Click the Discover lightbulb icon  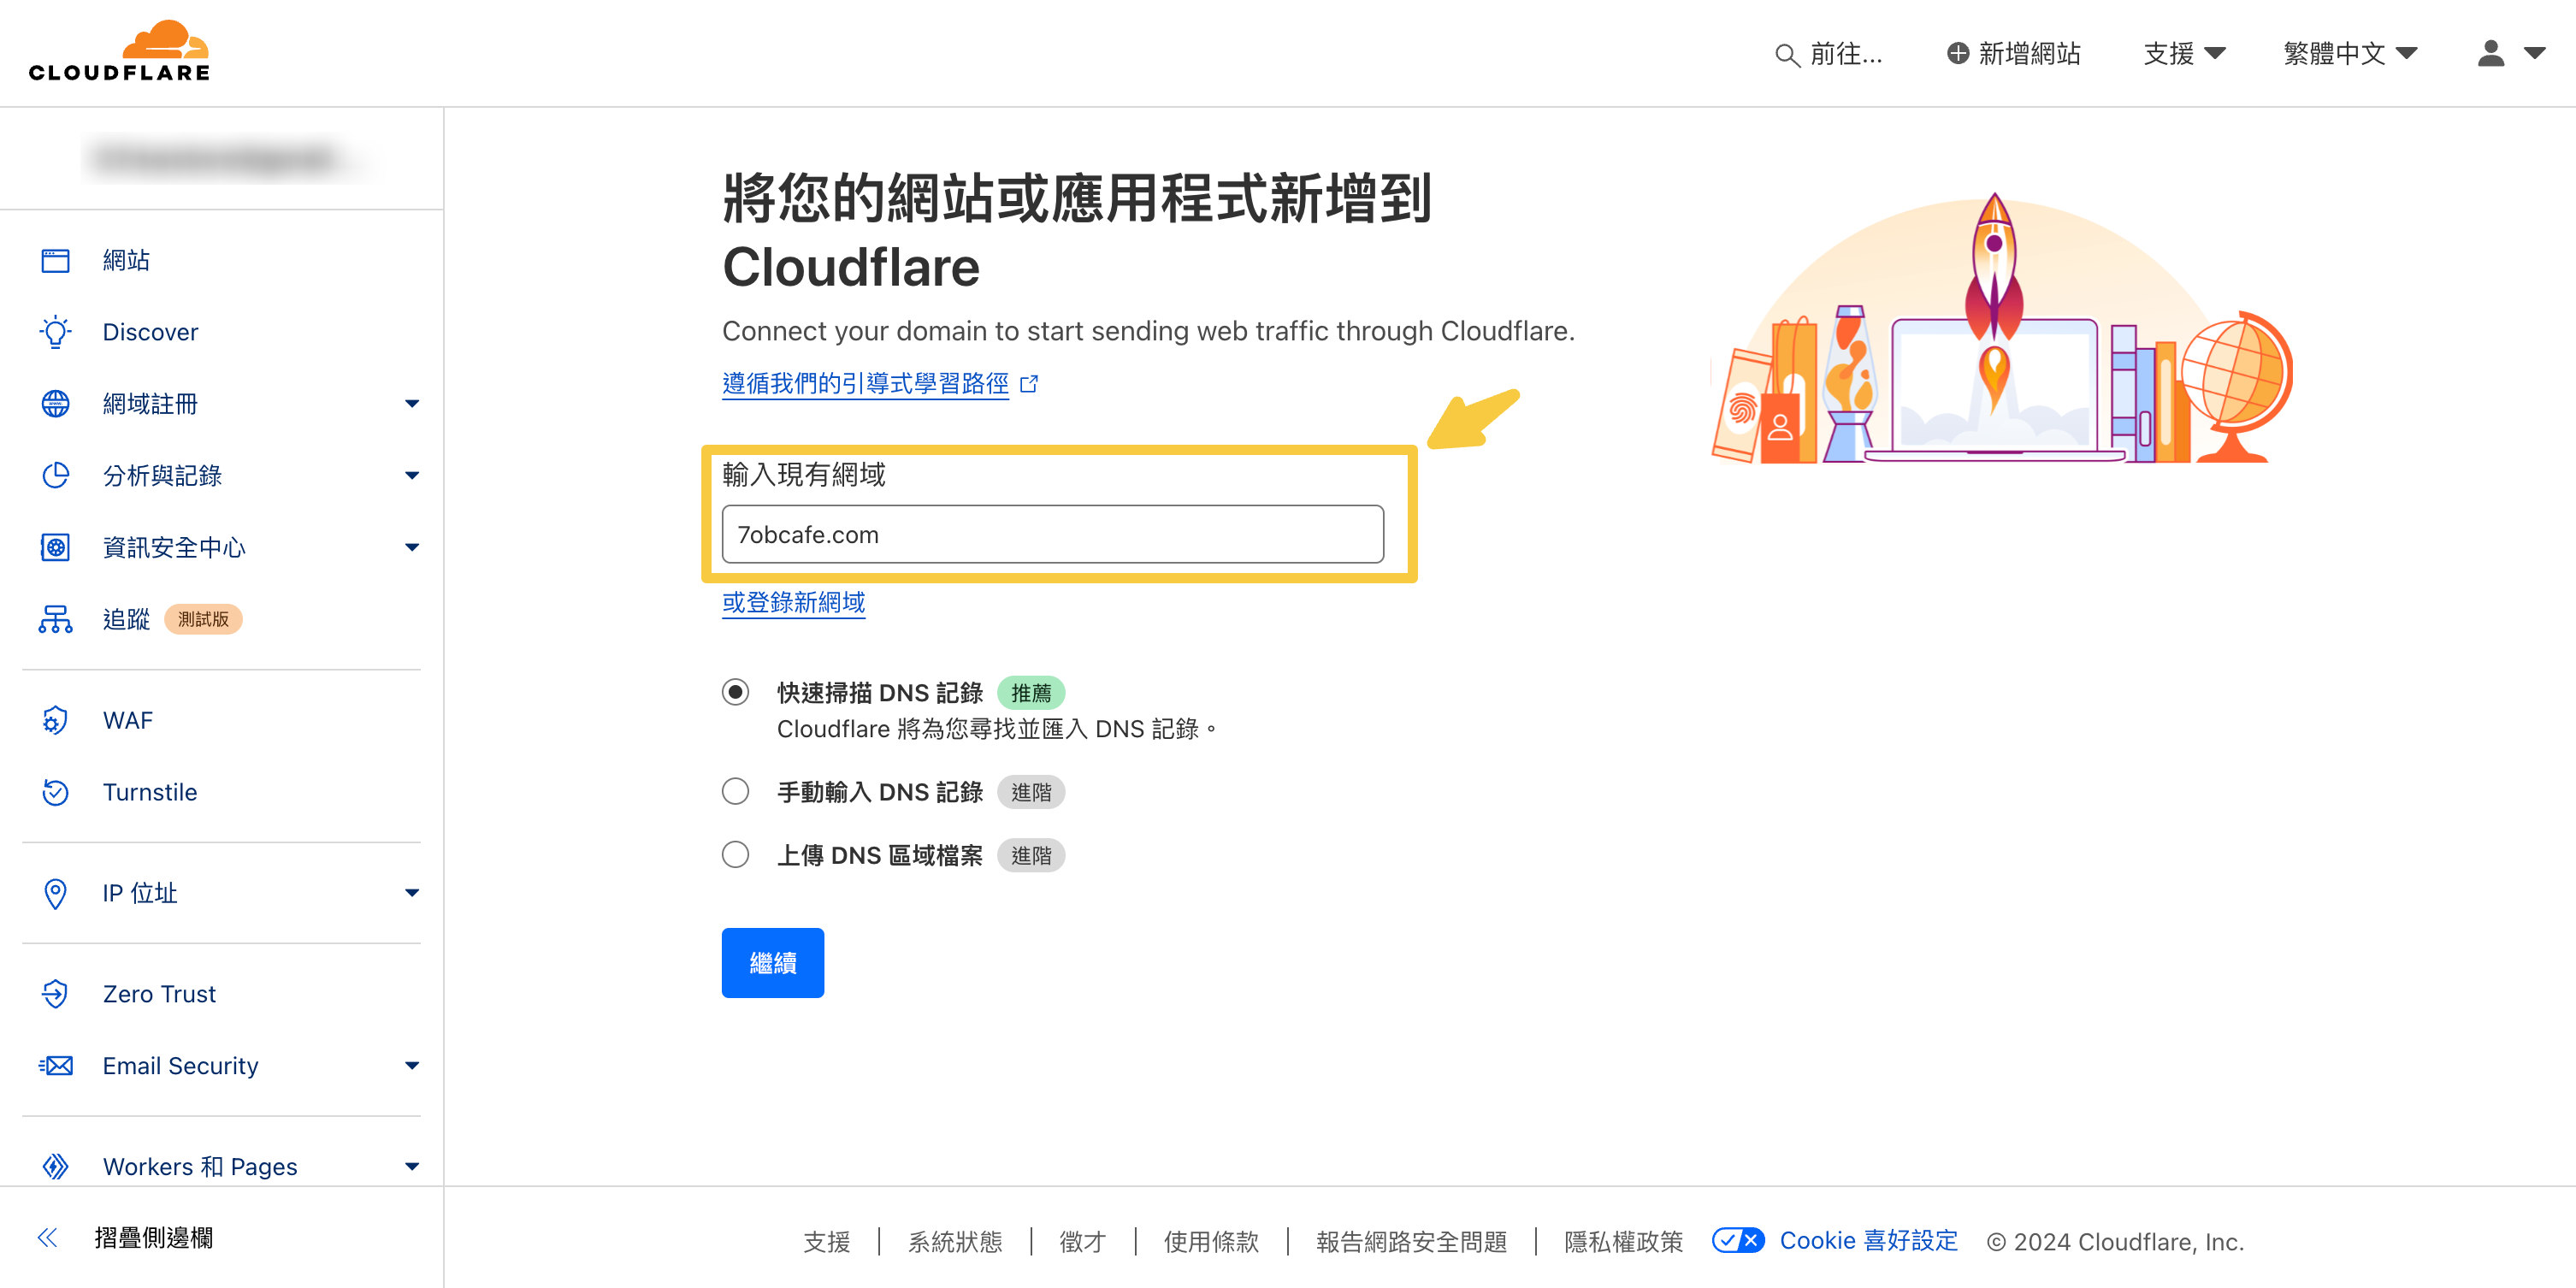[55, 332]
